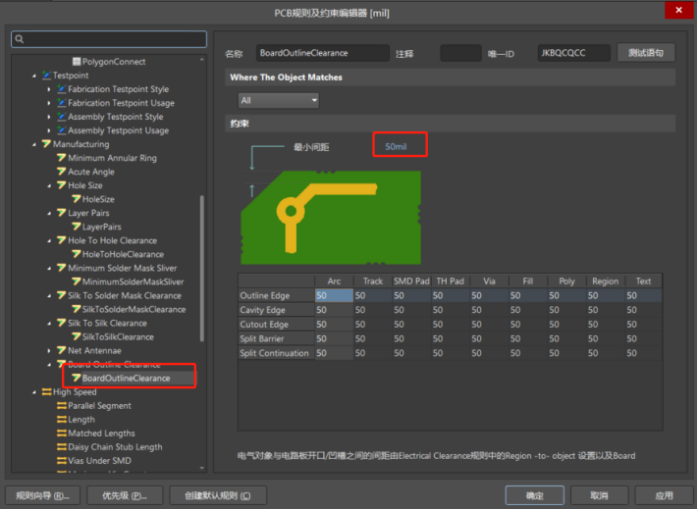Click the Parallel Segment rule icon
This screenshot has height=510, width=698.
tap(61, 406)
